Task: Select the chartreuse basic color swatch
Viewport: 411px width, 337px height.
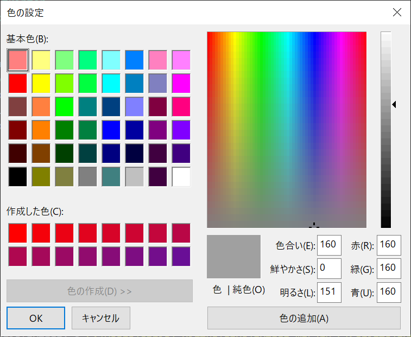Action: click(x=64, y=84)
